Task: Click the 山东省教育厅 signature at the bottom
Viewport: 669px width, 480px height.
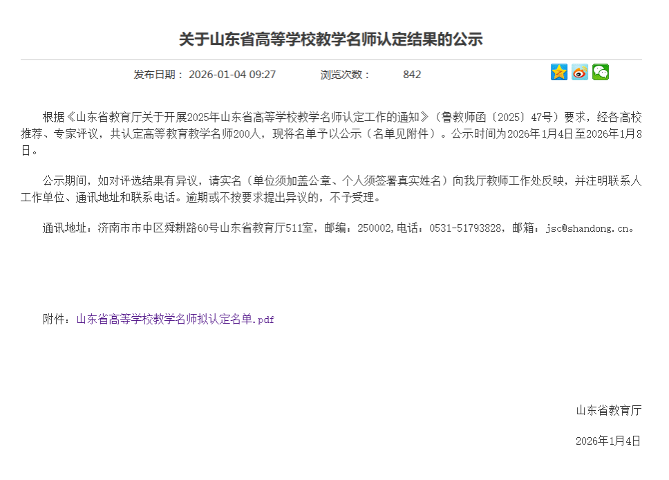Action: click(608, 410)
